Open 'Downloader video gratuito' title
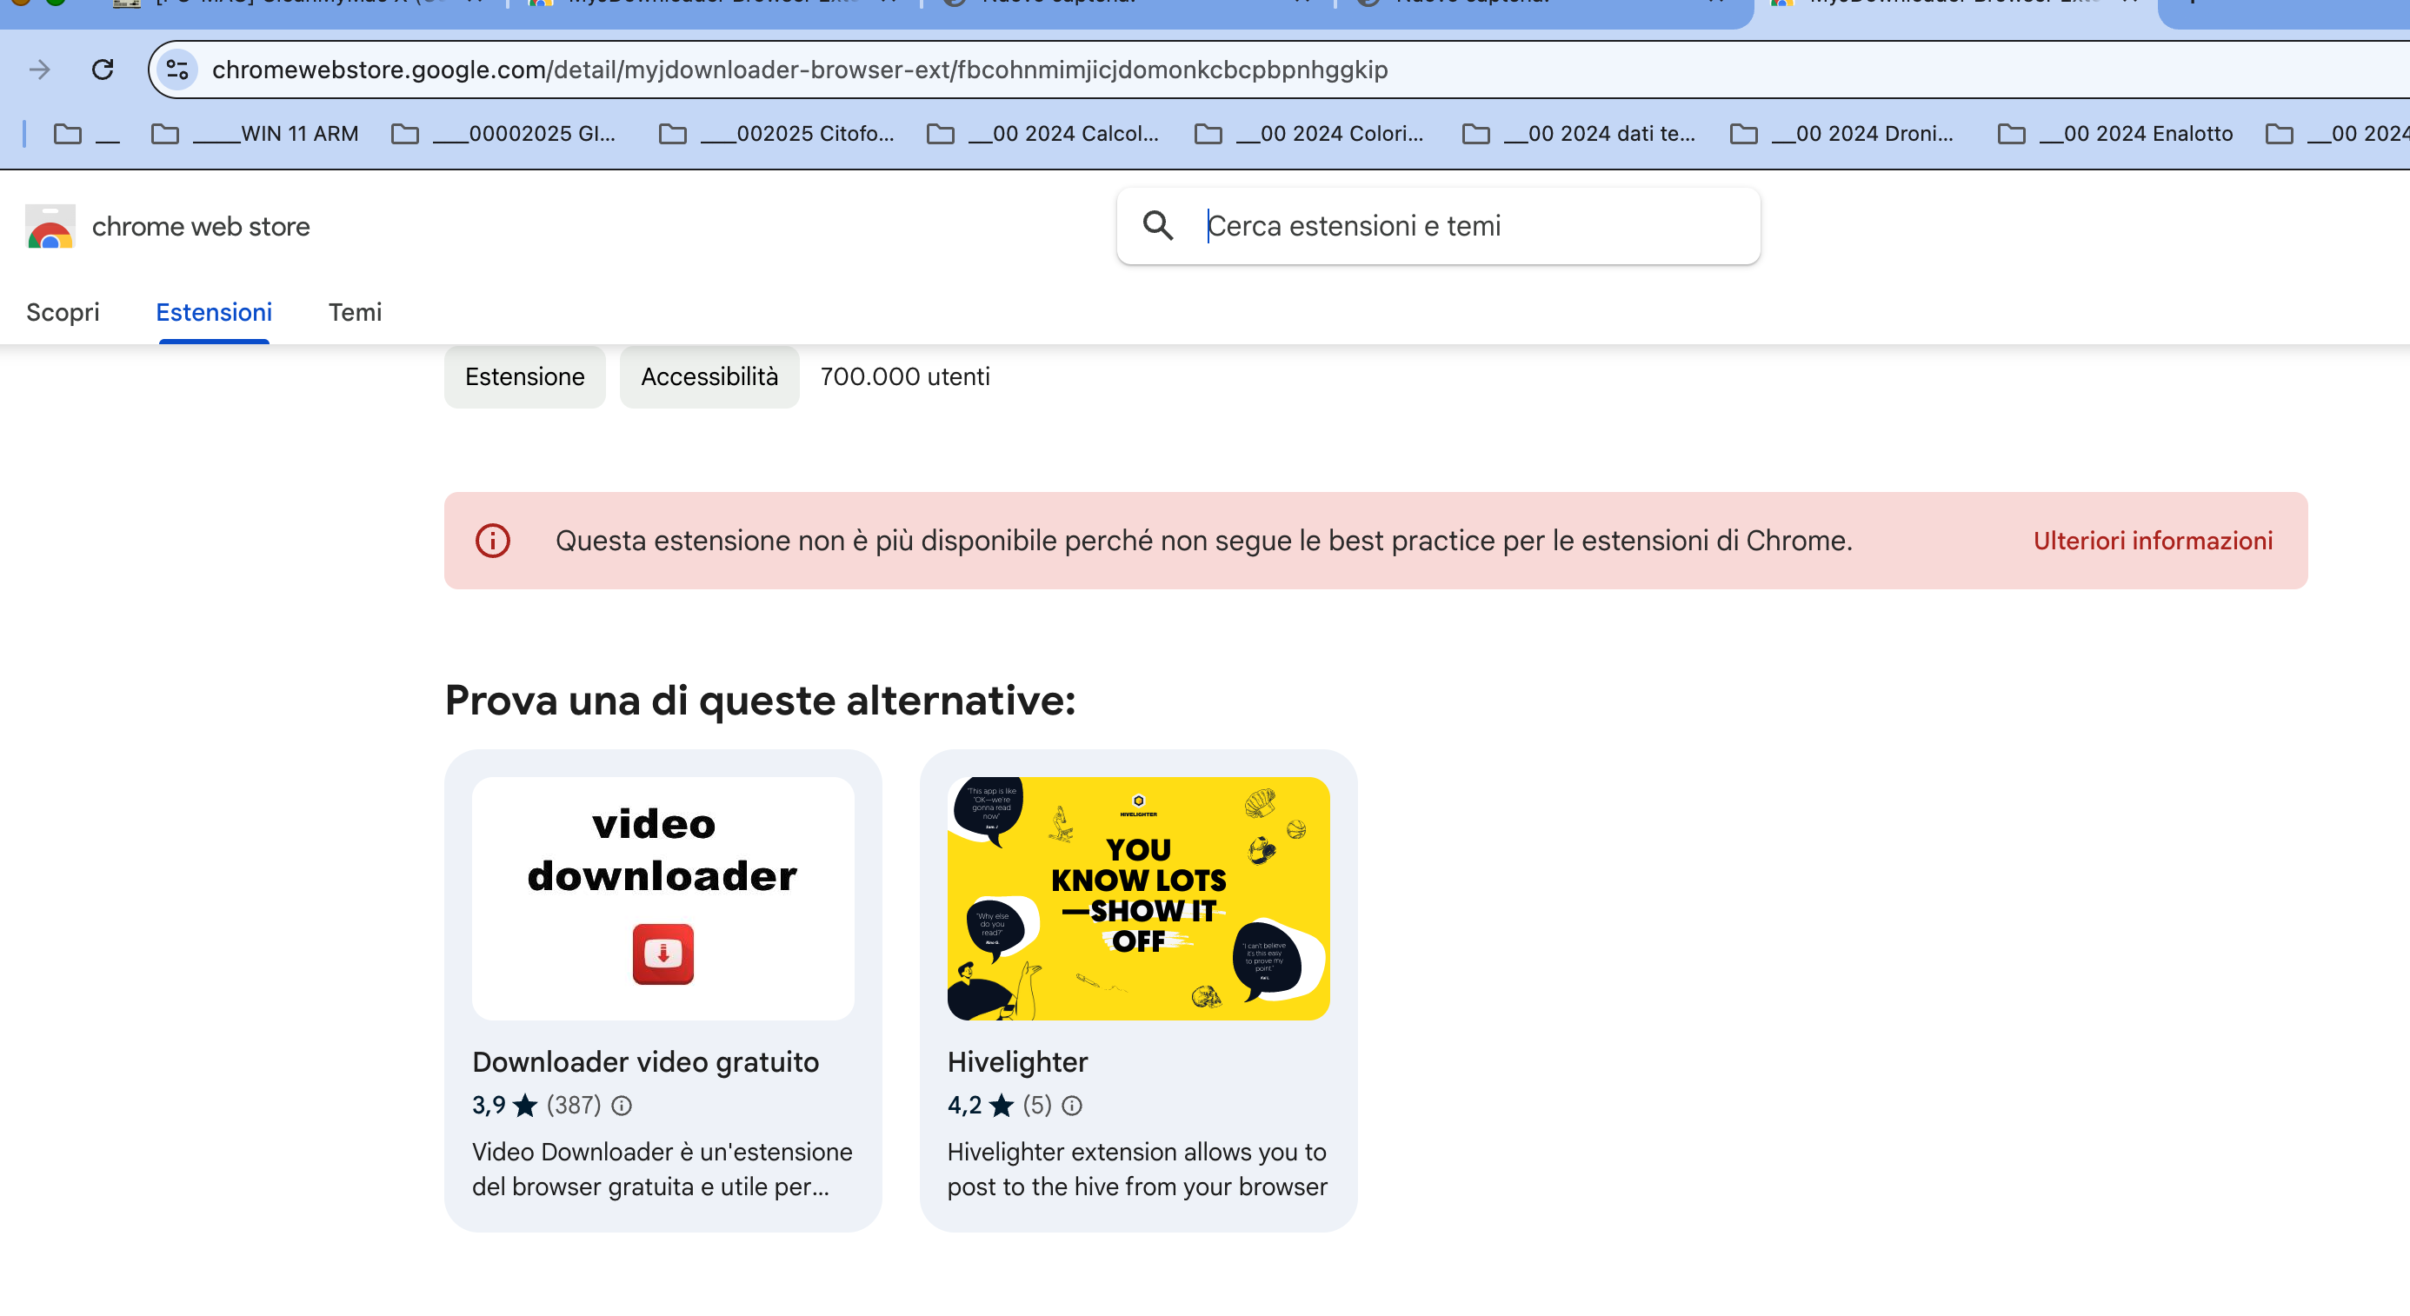Screen dimensions: 2410x1316 tap(645, 1061)
